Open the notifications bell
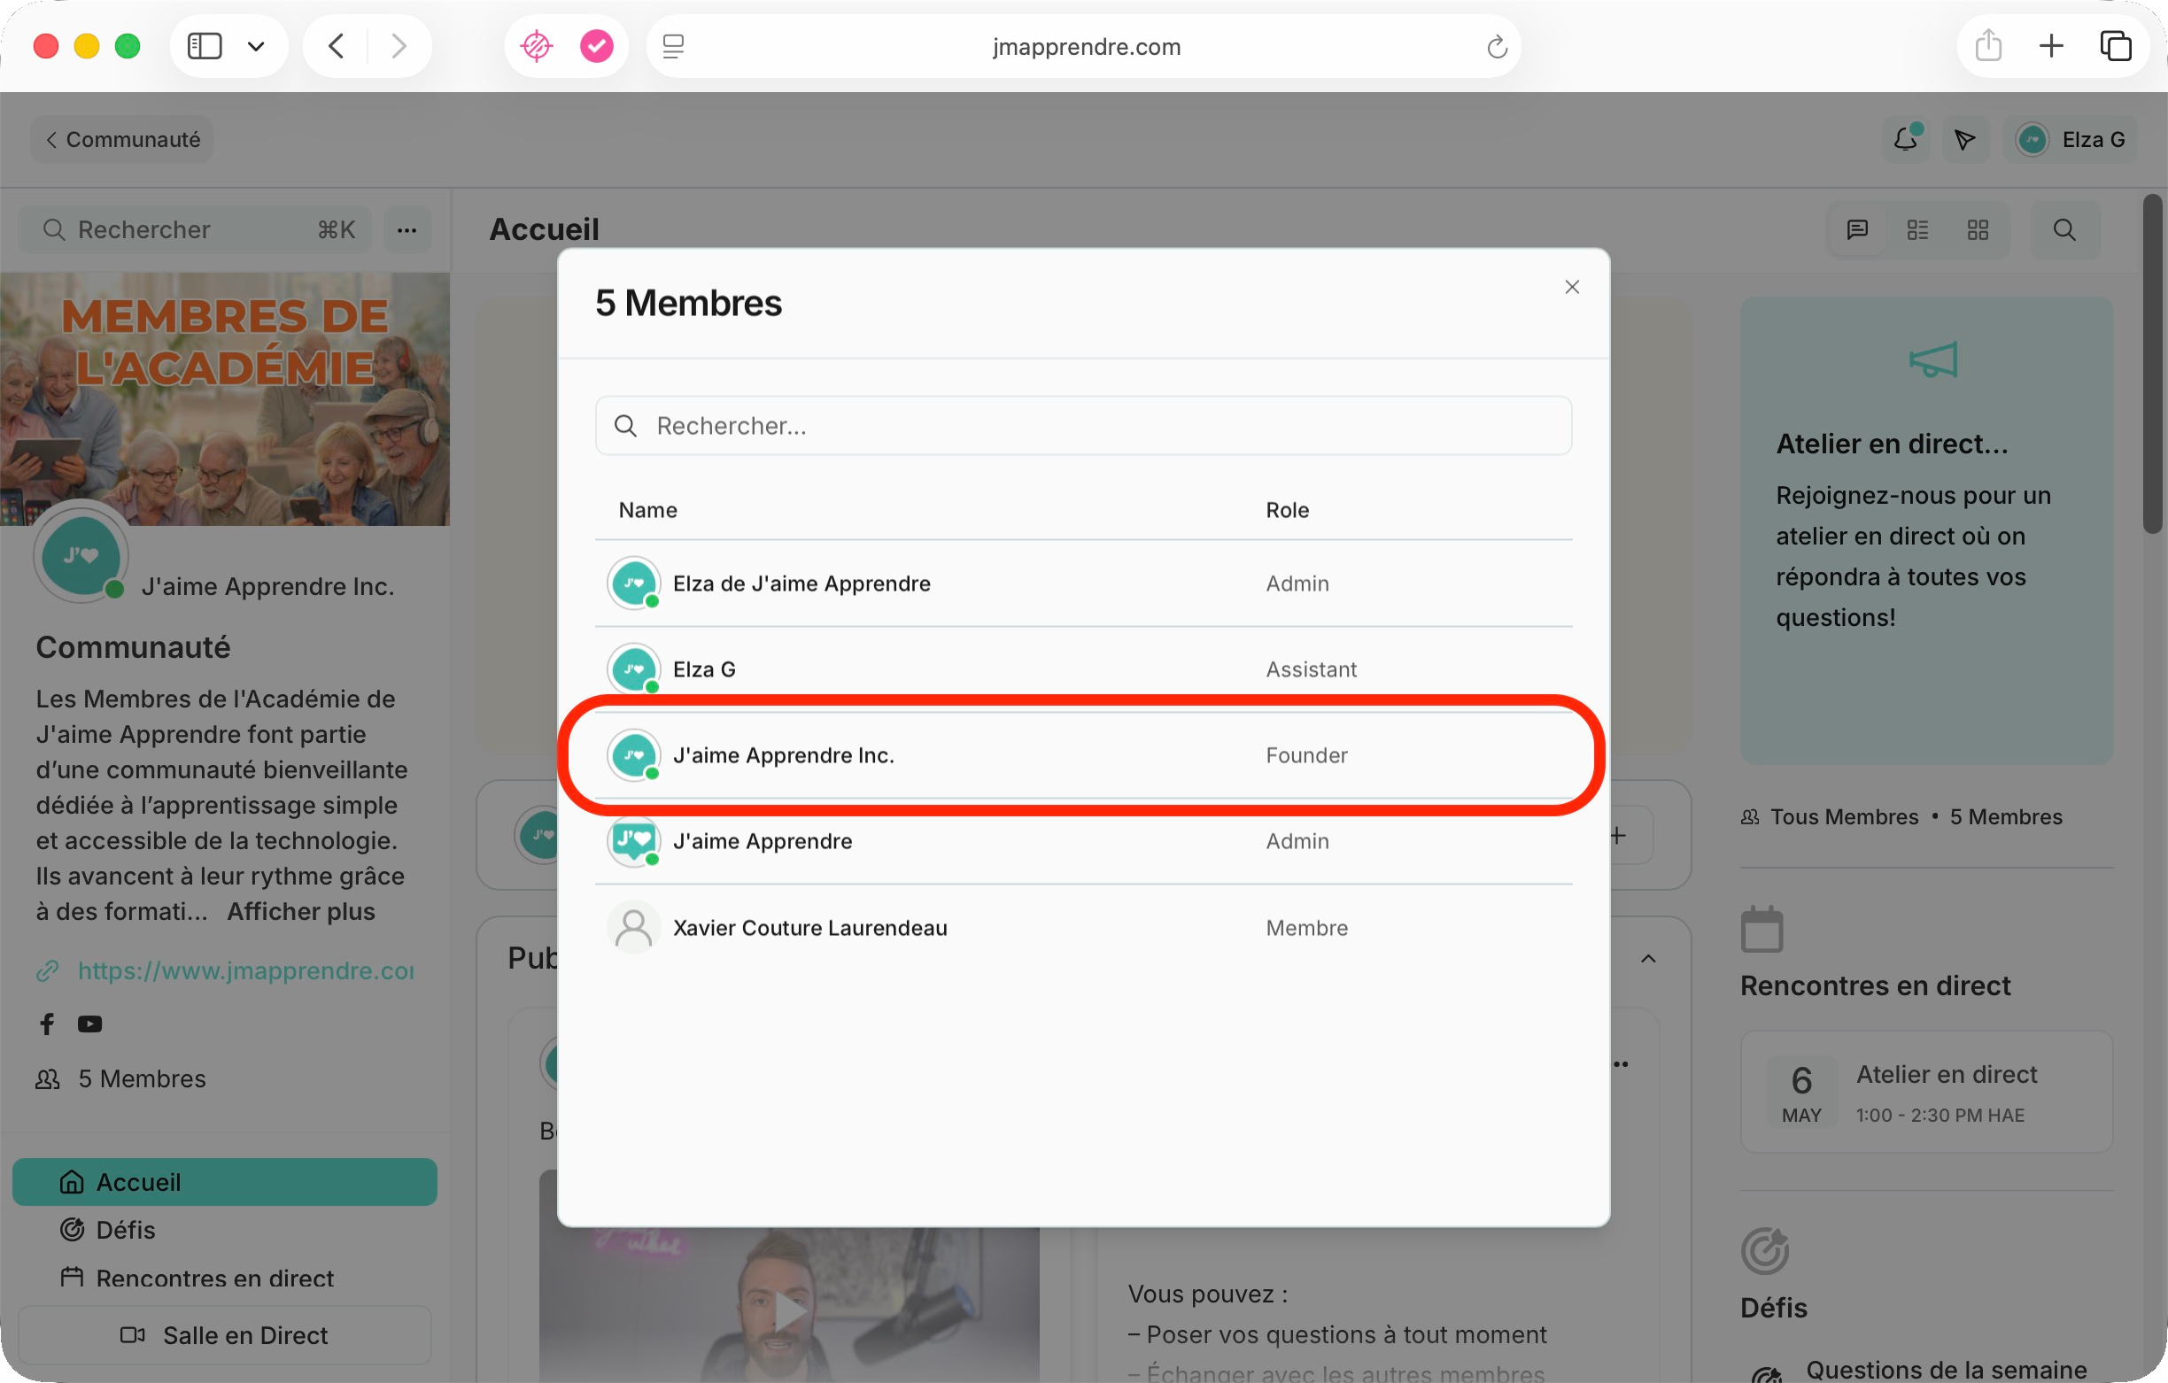 1905,140
